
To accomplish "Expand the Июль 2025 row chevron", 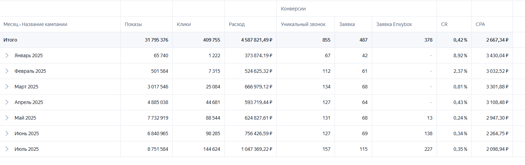I will [x=7, y=149].
